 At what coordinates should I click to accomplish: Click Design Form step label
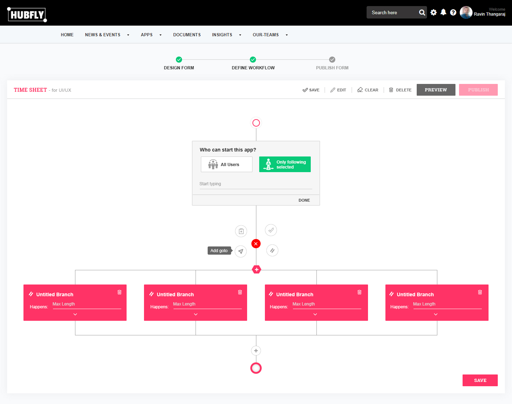[x=179, y=68]
